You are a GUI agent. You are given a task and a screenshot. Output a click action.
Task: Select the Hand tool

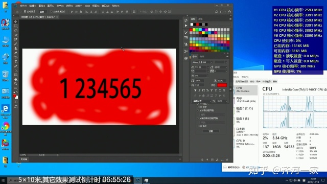16,79
